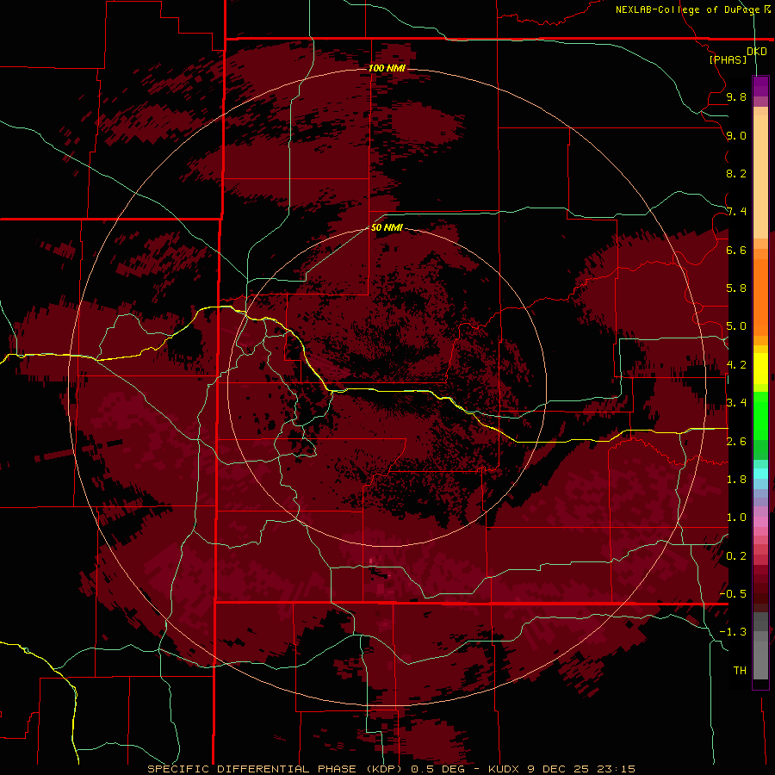Select the -0.5 scale value
The height and width of the screenshot is (775, 775).
click(x=733, y=594)
